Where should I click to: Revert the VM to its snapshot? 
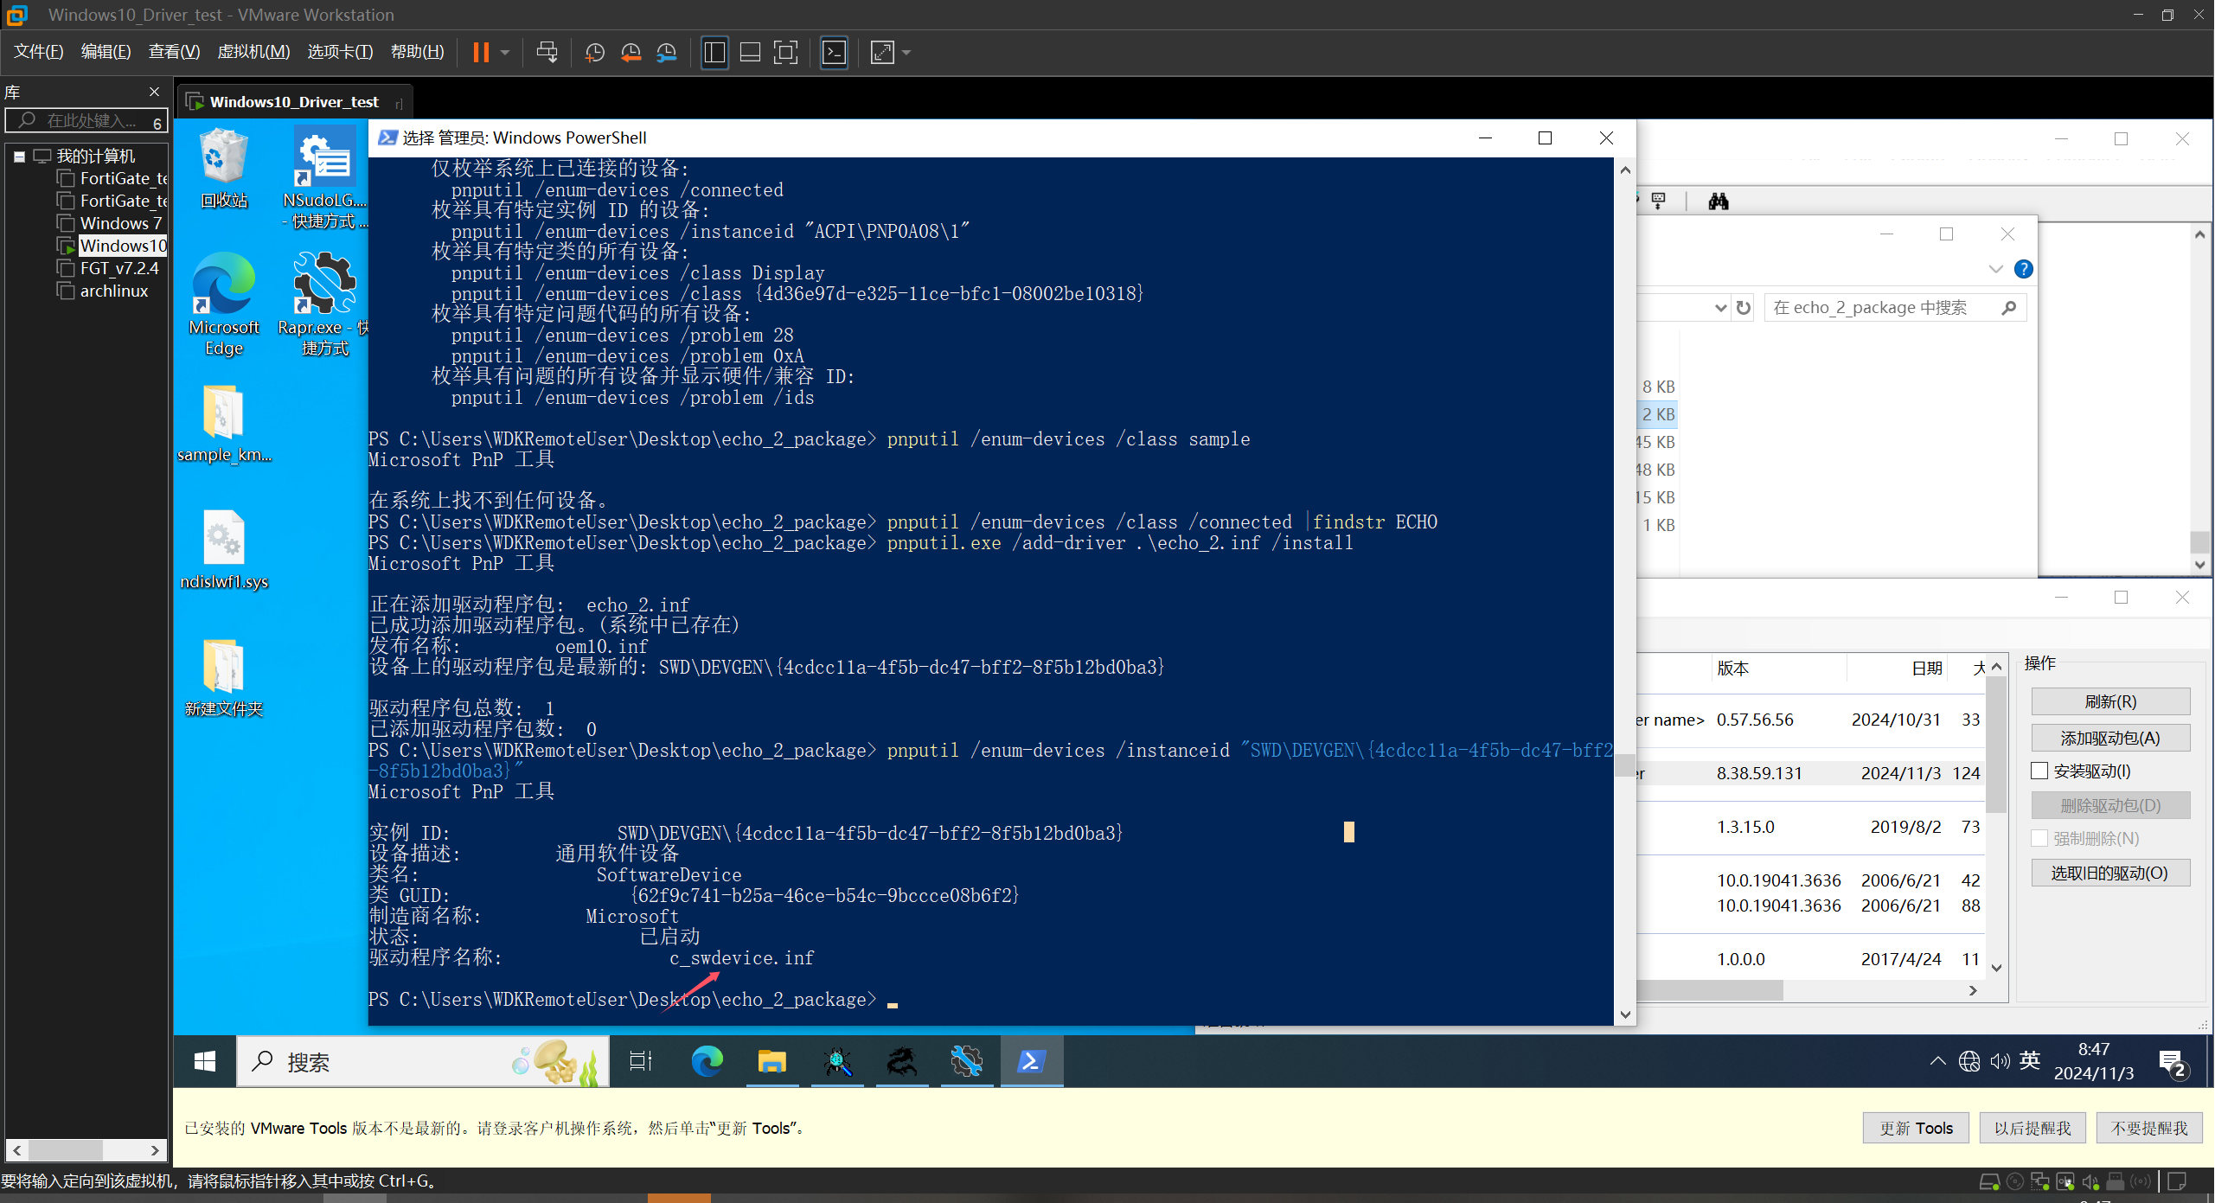coord(631,52)
